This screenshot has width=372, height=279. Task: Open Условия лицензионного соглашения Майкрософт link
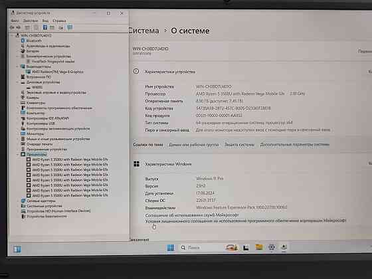tap(246, 221)
